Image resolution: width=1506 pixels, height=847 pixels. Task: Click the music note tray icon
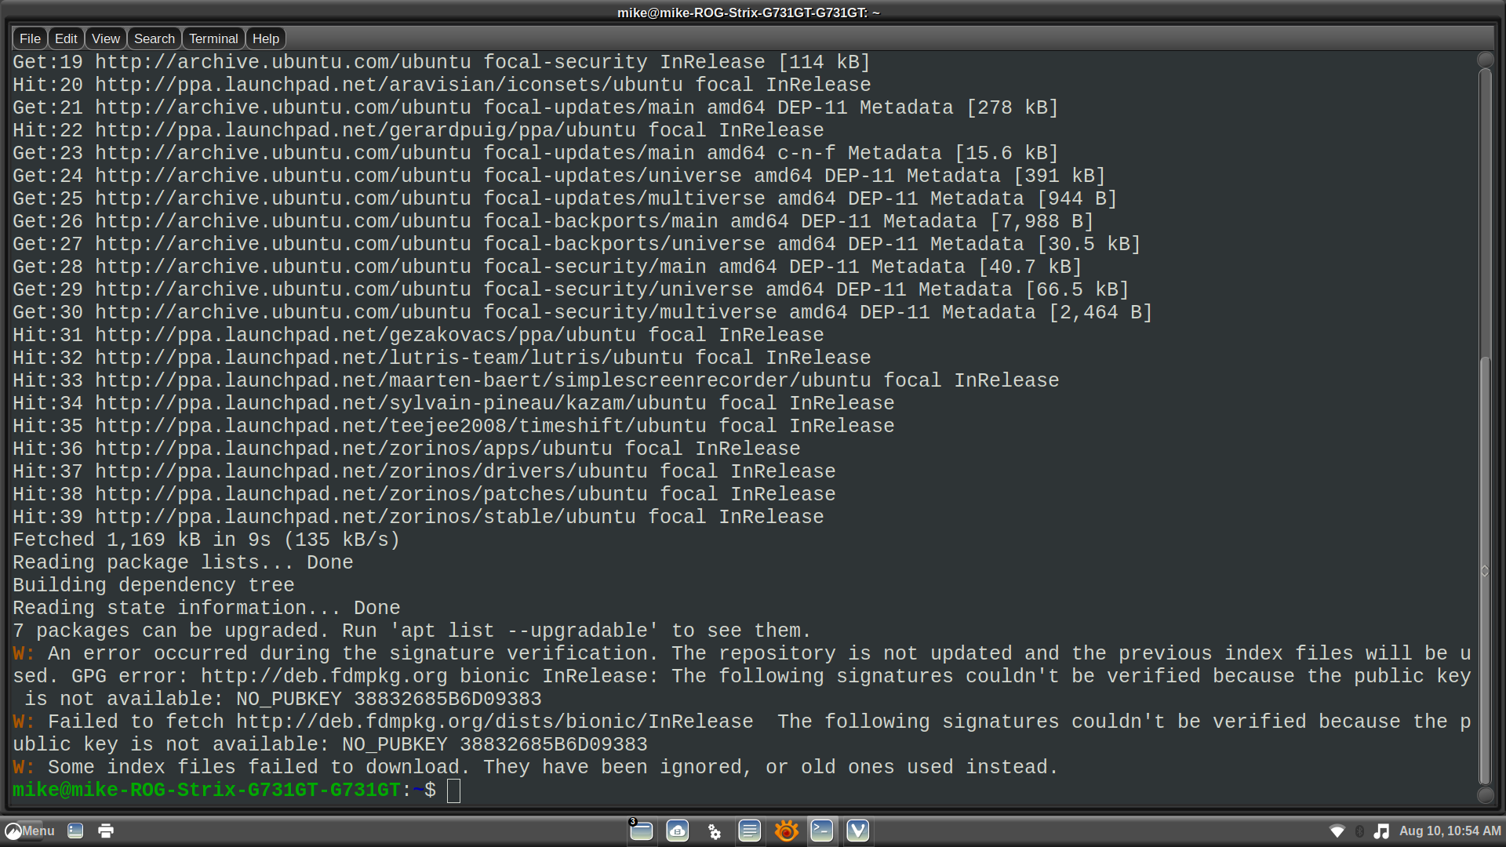[1381, 831]
